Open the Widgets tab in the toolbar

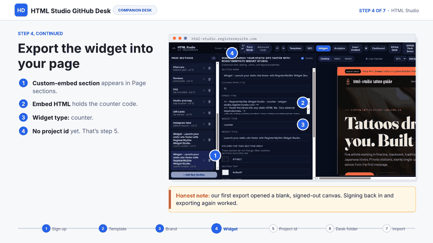coord(323,48)
